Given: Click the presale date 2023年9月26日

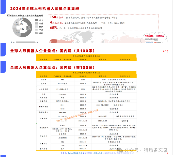Looking at the screenshot, I should pos(102,105).
